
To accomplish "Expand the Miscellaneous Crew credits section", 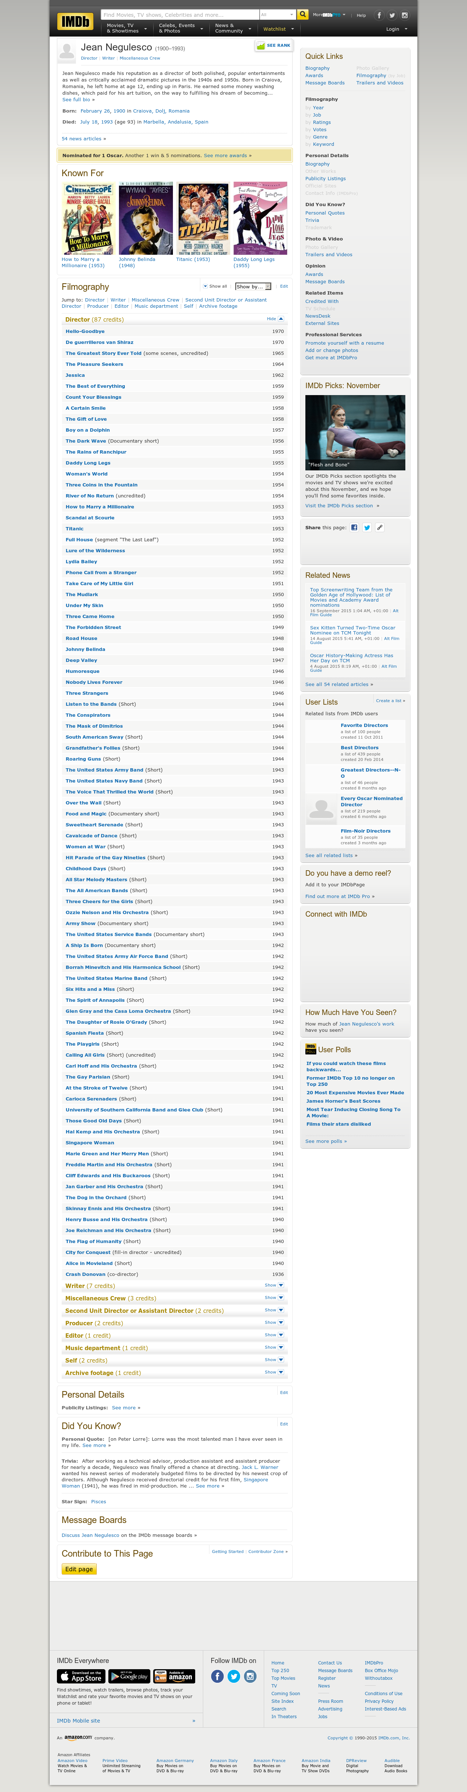I will (274, 1298).
